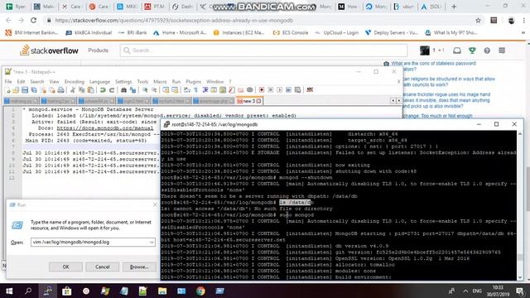Click the PuTTY scrollbar down arrow
The image size is (530, 298).
tap(520, 277)
